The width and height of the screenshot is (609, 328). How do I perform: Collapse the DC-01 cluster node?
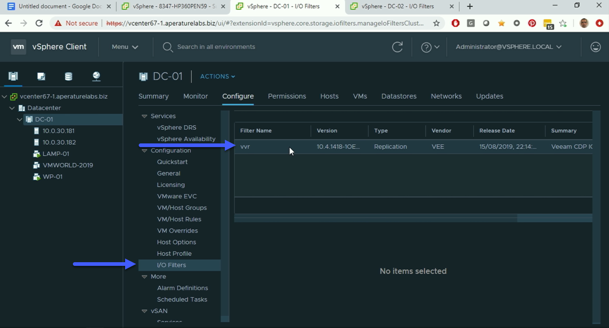(x=20, y=119)
